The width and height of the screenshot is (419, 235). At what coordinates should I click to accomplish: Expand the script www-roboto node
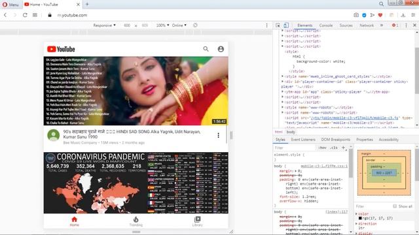(x=282, y=112)
